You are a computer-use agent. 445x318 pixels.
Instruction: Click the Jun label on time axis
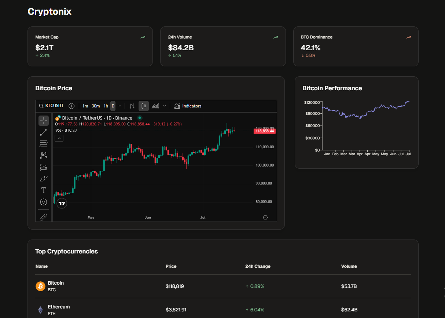(x=148, y=218)
